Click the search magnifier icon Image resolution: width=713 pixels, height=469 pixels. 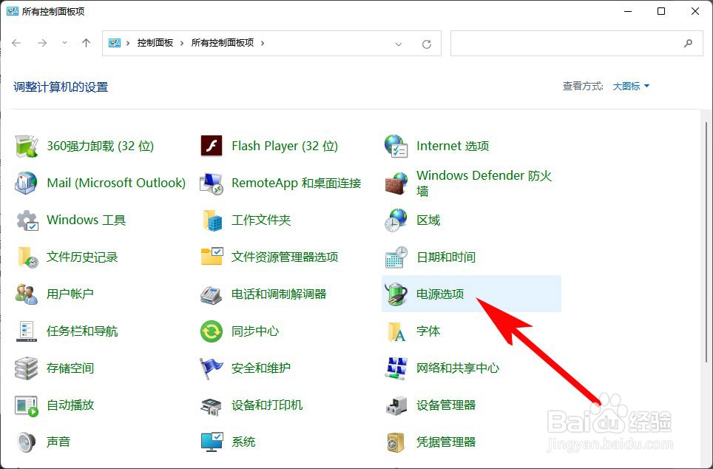(688, 43)
